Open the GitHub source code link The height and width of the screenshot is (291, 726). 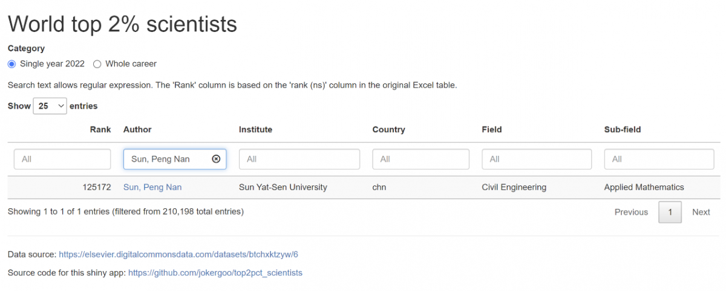215,273
